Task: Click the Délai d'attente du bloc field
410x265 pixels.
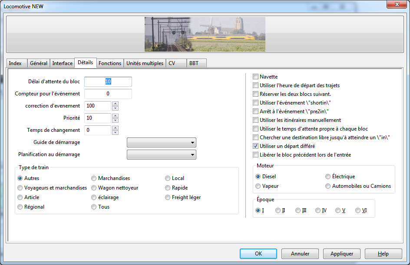Action: [108, 82]
